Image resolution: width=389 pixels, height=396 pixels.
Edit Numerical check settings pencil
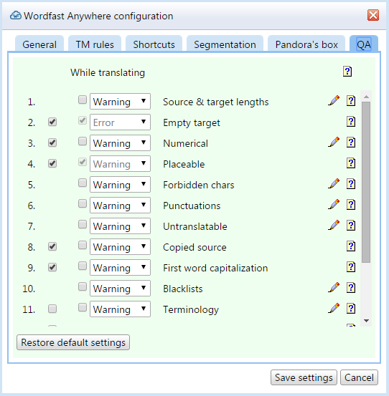[x=334, y=142]
